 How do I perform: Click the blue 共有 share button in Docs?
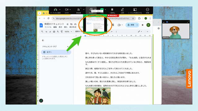[x=131, y=25]
